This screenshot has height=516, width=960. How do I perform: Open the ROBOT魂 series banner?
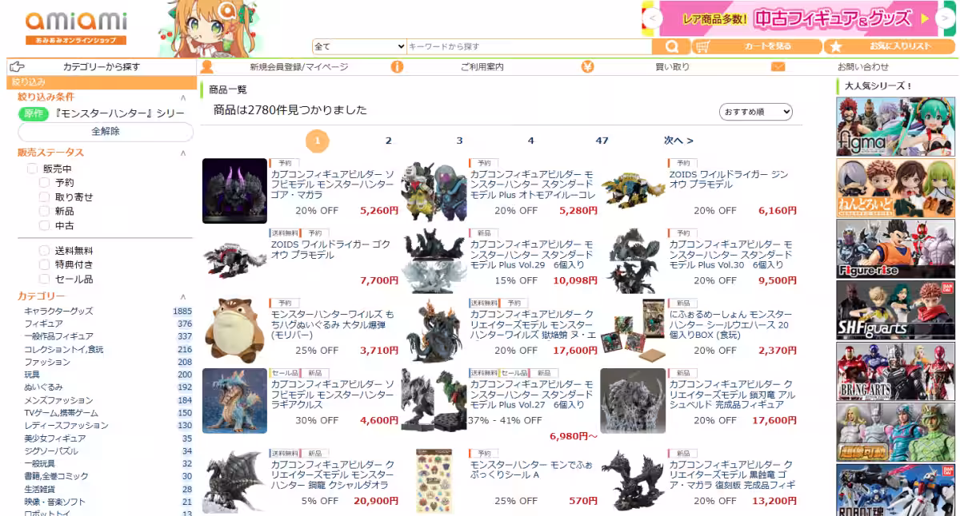point(895,490)
